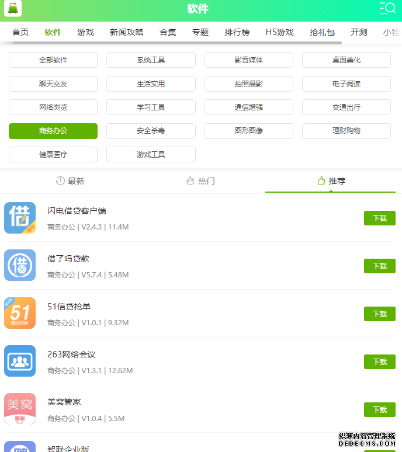Open the frog logo home icon
The width and height of the screenshot is (402, 452).
(x=13, y=8)
